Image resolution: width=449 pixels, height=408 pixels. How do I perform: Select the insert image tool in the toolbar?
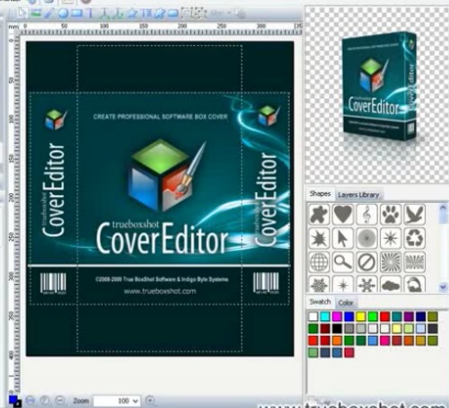click(x=36, y=13)
